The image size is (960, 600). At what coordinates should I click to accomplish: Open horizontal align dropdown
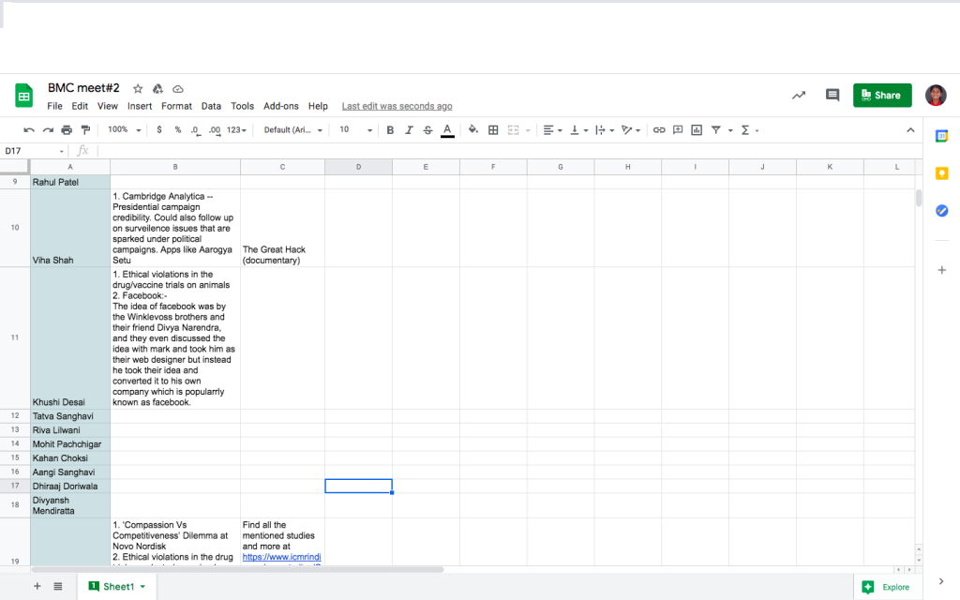point(552,129)
